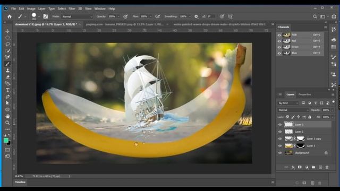Select the Path Selection arrow tool

click(x=7, y=103)
